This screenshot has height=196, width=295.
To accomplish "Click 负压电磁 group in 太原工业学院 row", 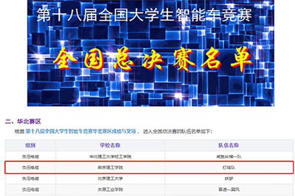I will (30, 189).
